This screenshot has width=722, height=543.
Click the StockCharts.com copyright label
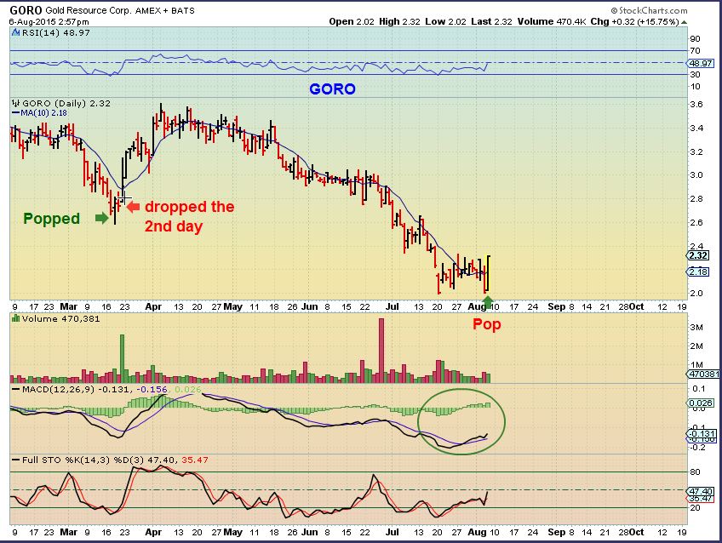pyautogui.click(x=650, y=10)
